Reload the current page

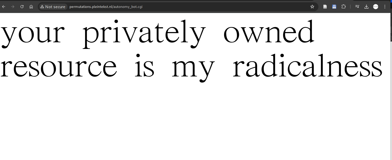[22, 7]
